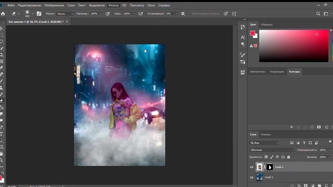Add mask from path in Paths panel
Viewport: 333px width, 187px height.
point(319,127)
